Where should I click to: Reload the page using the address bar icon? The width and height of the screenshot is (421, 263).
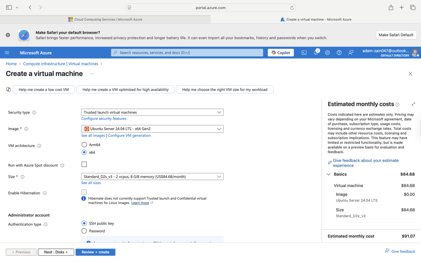point(292,8)
